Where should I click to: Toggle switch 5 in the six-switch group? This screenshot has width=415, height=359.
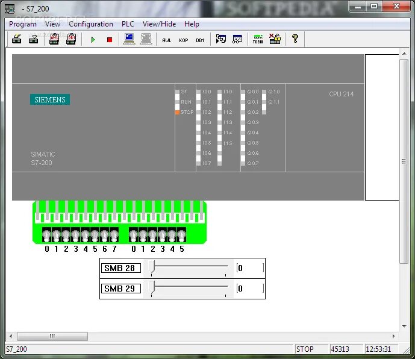181,235
